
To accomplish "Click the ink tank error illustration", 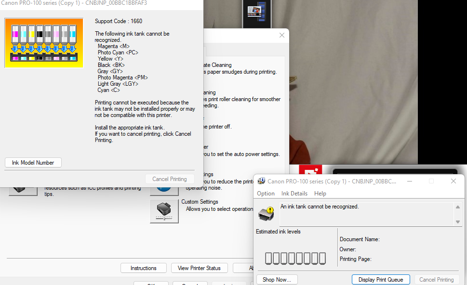I will [x=43, y=43].
